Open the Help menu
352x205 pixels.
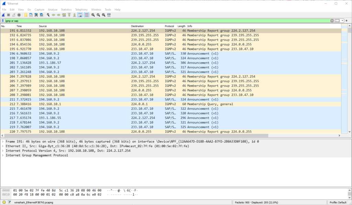118,9
